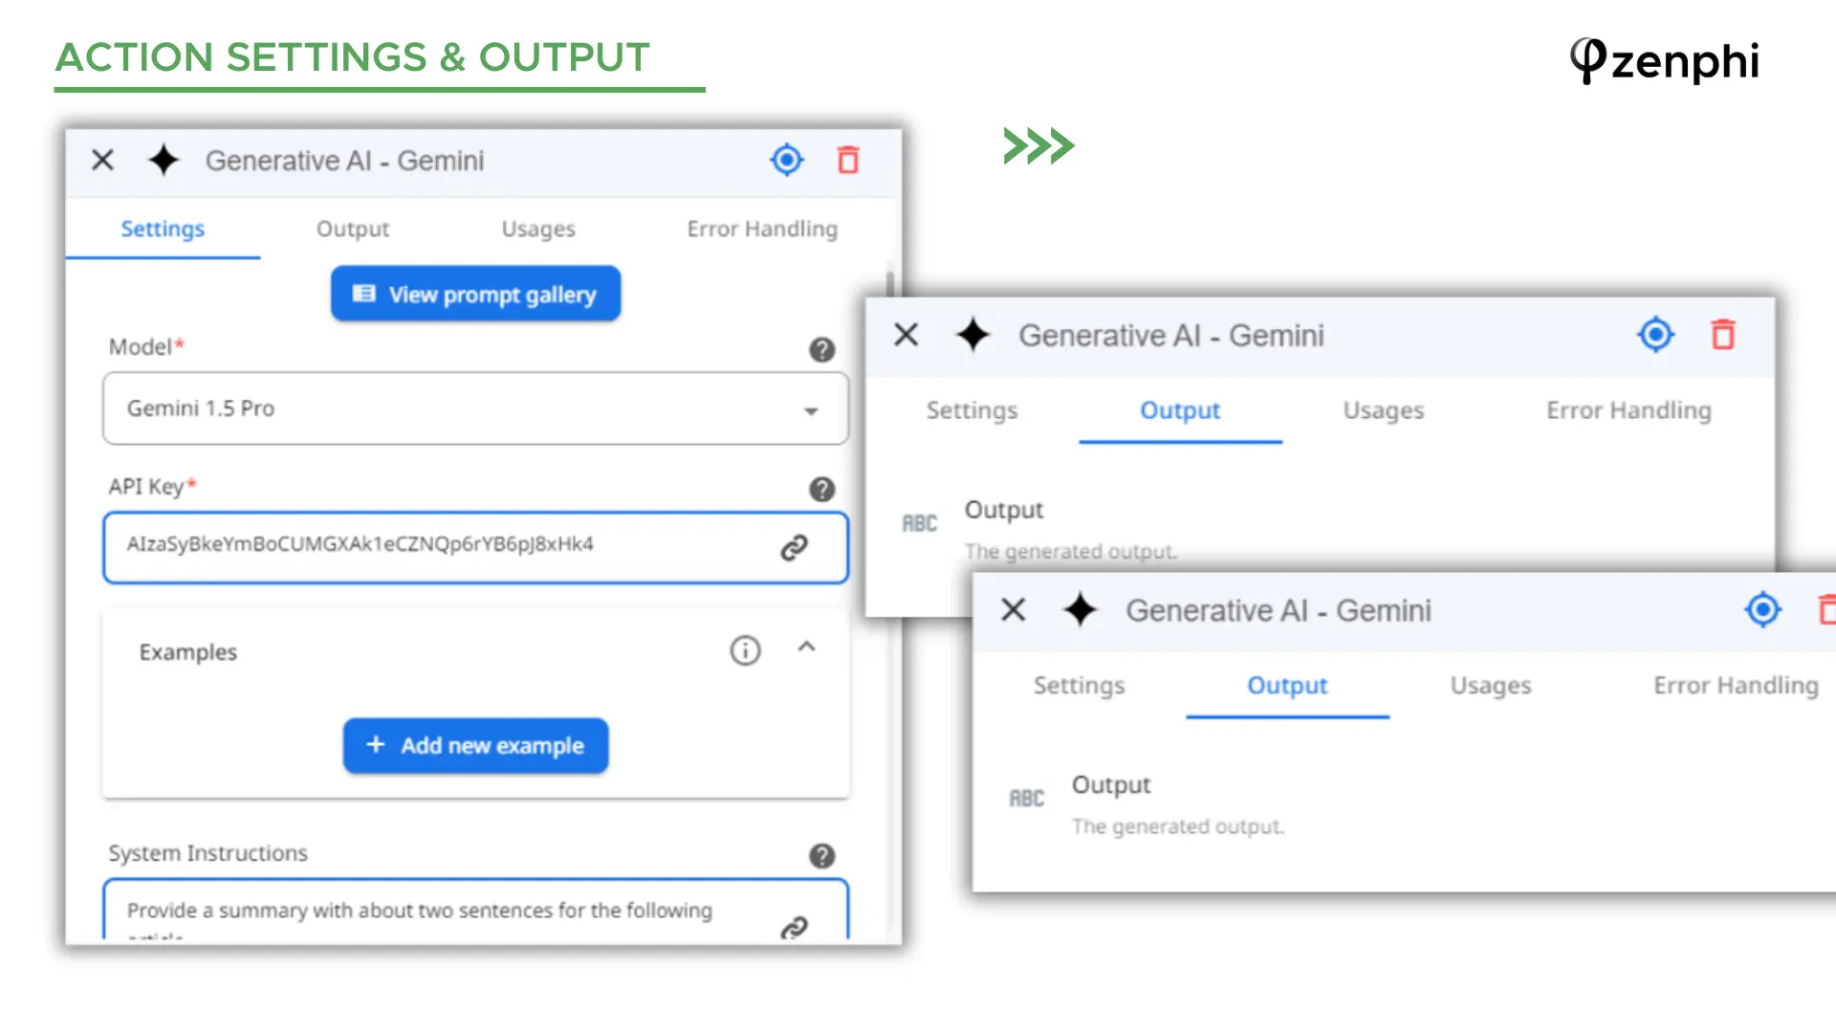The width and height of the screenshot is (1836, 1033).
Task: Select Settings tab in middle panel
Action: coord(972,410)
